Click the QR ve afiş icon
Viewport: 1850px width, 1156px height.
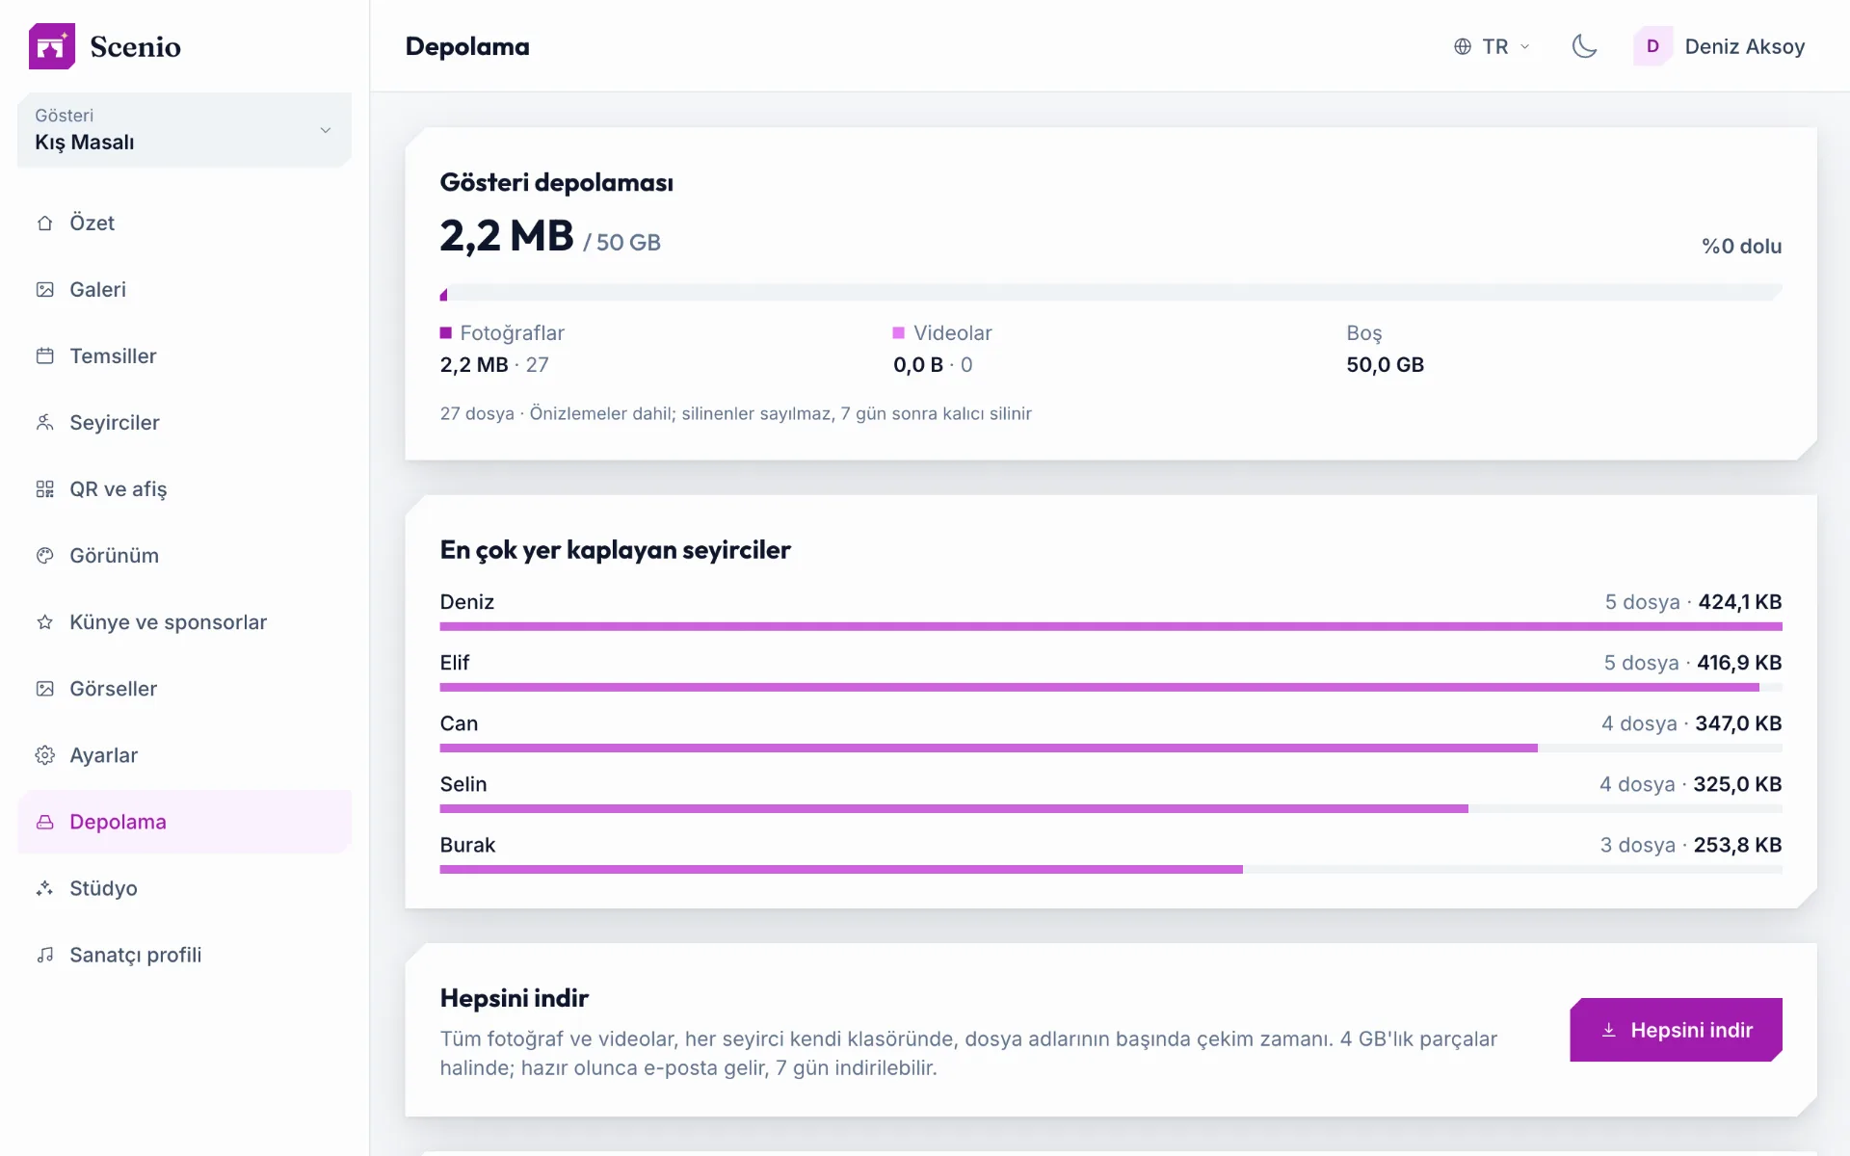[x=45, y=489]
